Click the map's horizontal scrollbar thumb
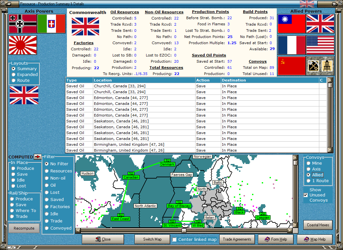Viewport: 343px width, 250px height. 184,231
